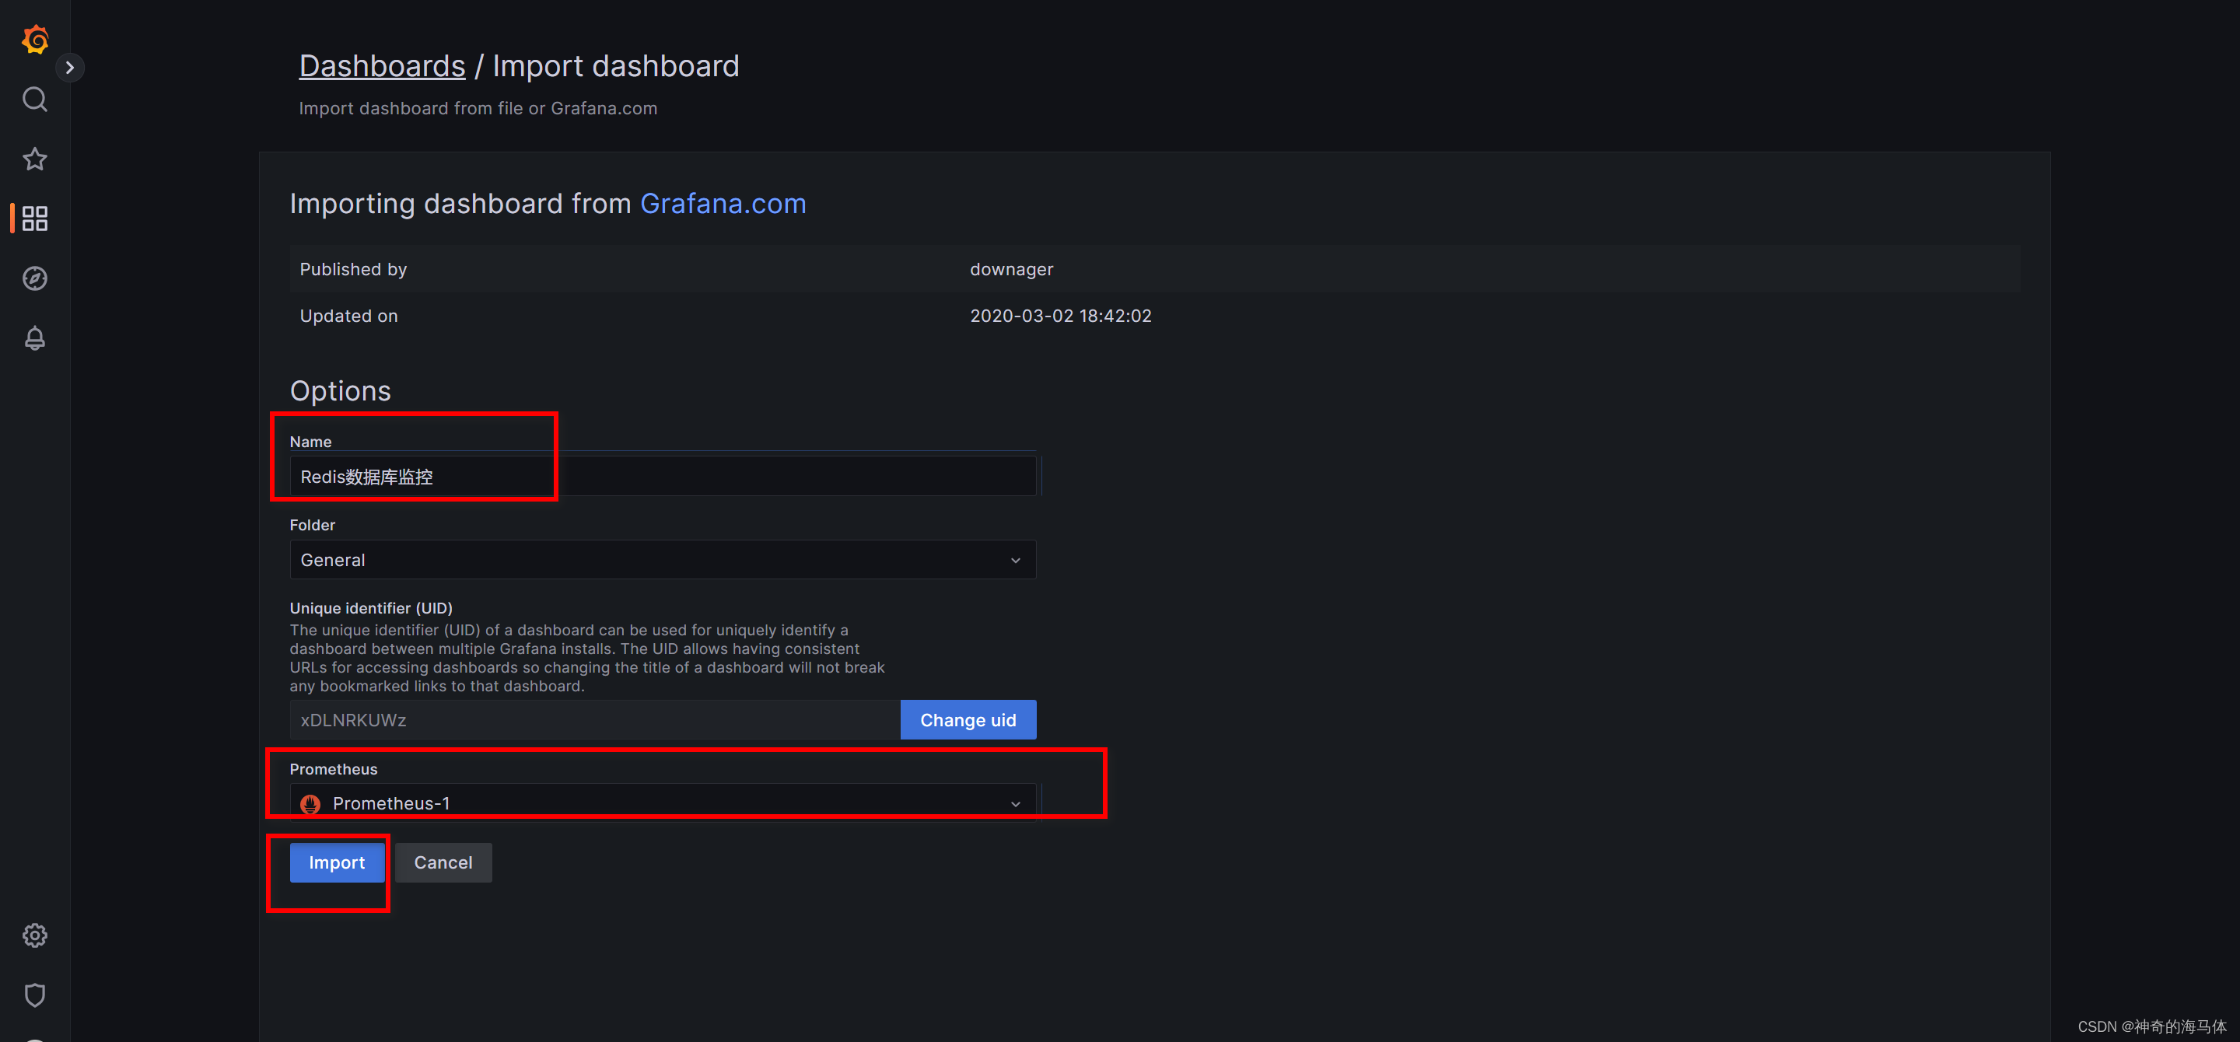Select the publisher name downager
Viewport: 2240px width, 1042px height.
click(1011, 269)
